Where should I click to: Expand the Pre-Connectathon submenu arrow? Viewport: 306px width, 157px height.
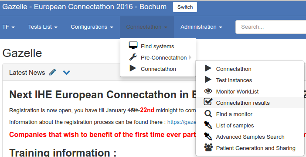point(190,58)
